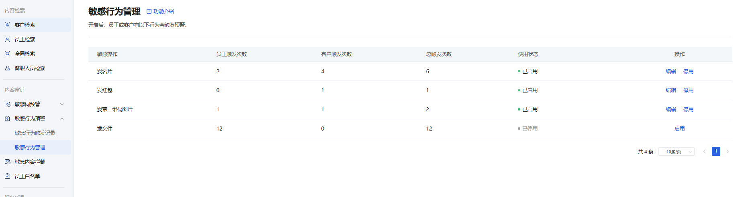Screen dimensions: 742x197
Task: Disable the 发名片 behavior
Action: click(688, 71)
